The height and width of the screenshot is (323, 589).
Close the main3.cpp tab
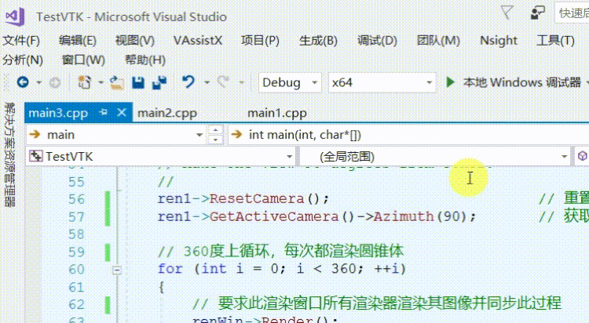click(121, 112)
